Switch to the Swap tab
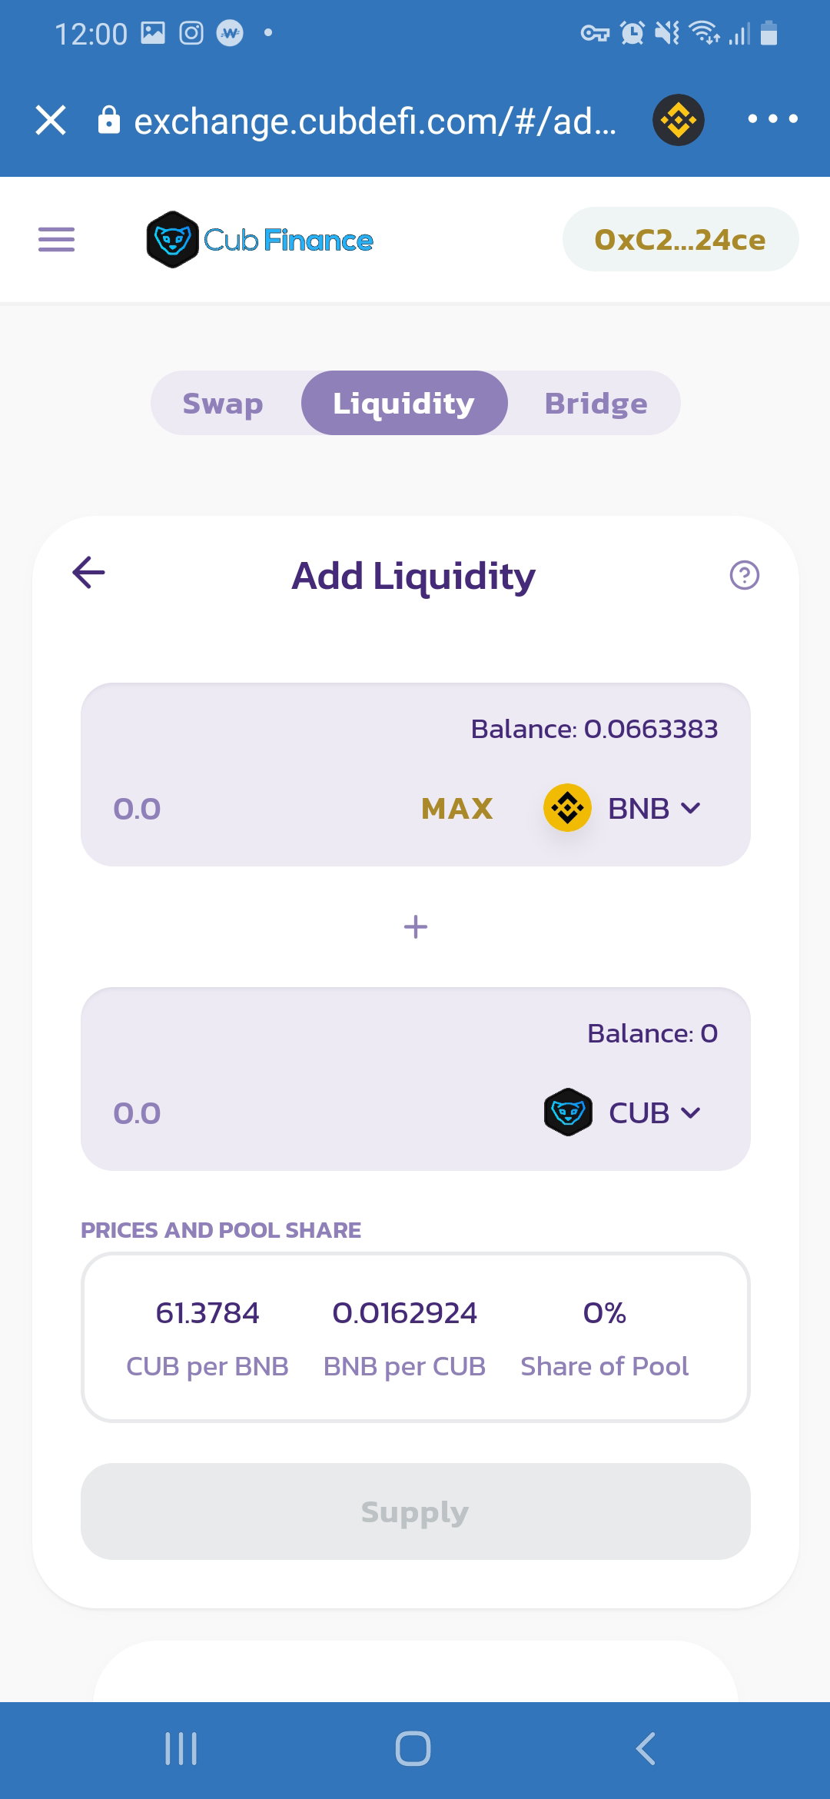The width and height of the screenshot is (830, 1799). click(223, 403)
